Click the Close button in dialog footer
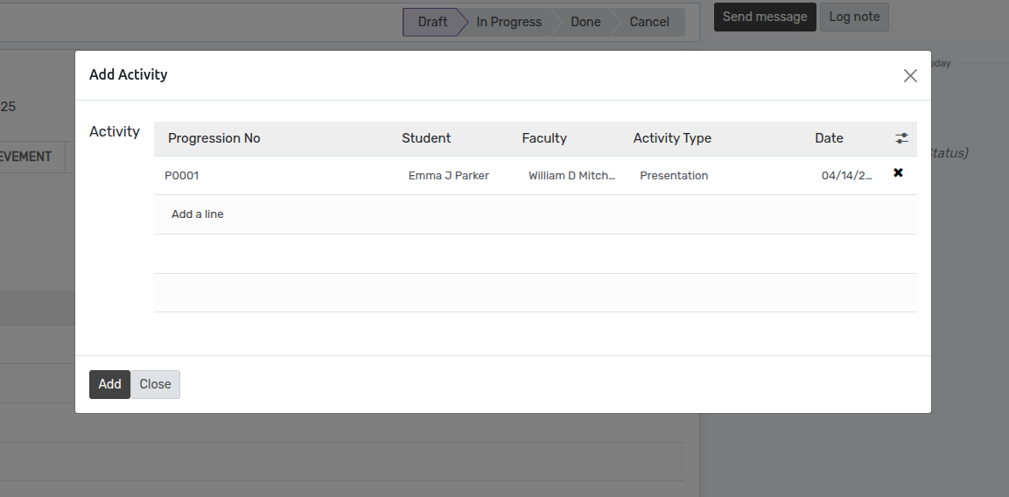Screen dimensions: 1009x497 [155, 384]
